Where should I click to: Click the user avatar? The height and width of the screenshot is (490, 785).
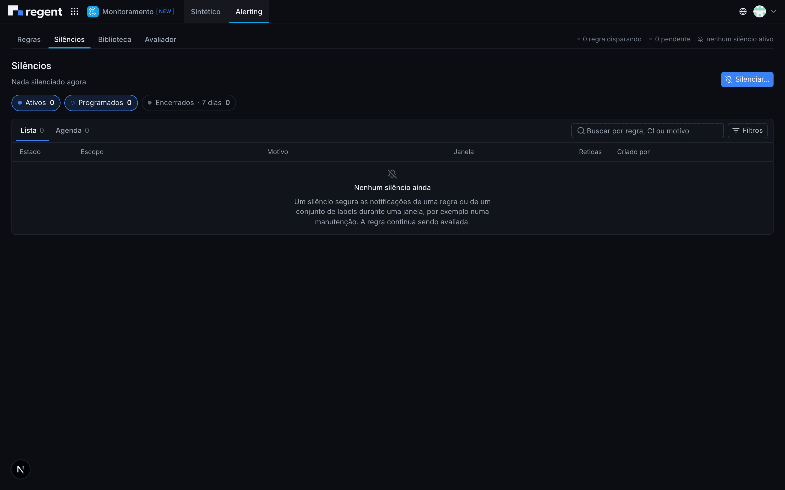click(x=759, y=12)
